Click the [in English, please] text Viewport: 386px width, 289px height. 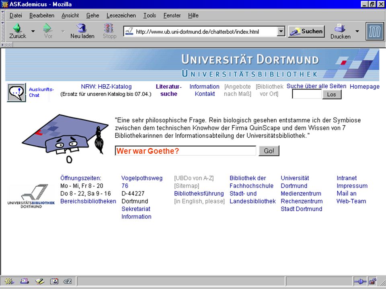[x=199, y=201]
